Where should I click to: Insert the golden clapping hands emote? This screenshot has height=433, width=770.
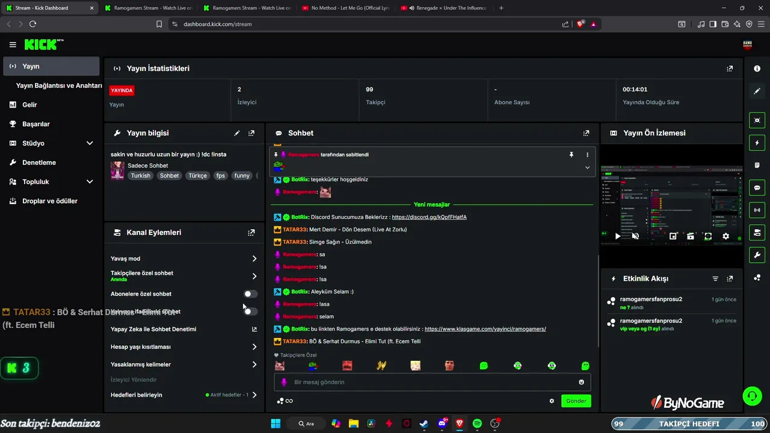pyautogui.click(x=381, y=366)
